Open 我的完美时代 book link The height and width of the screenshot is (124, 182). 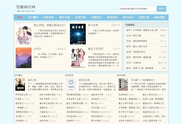coord(97,117)
